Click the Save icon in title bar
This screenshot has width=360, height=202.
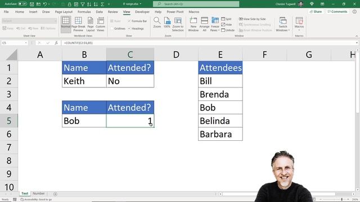[32, 4]
